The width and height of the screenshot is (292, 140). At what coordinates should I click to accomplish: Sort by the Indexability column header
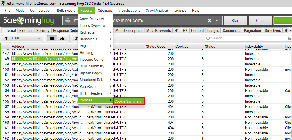[x=264, y=47]
